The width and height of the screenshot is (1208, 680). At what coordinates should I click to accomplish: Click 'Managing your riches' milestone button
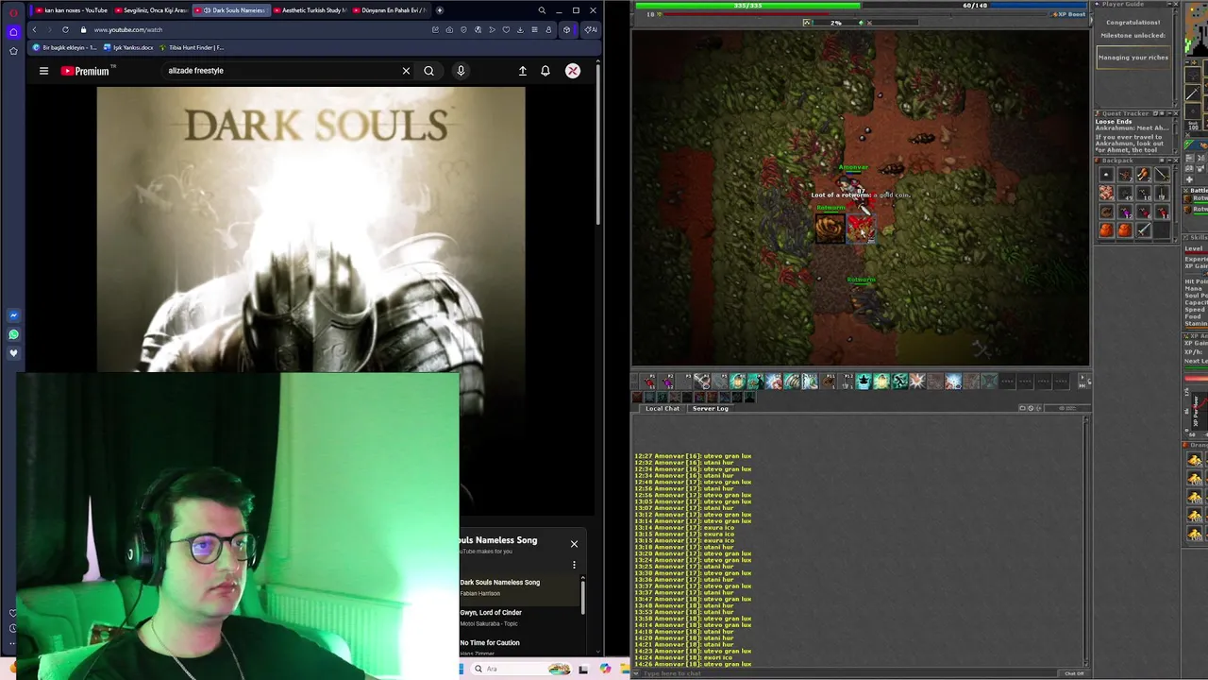point(1132,58)
